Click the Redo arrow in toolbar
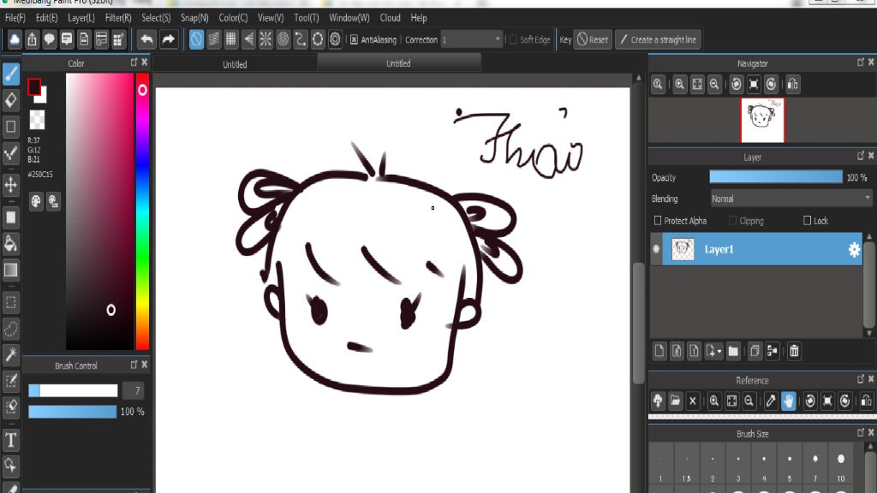This screenshot has width=877, height=493. click(168, 39)
